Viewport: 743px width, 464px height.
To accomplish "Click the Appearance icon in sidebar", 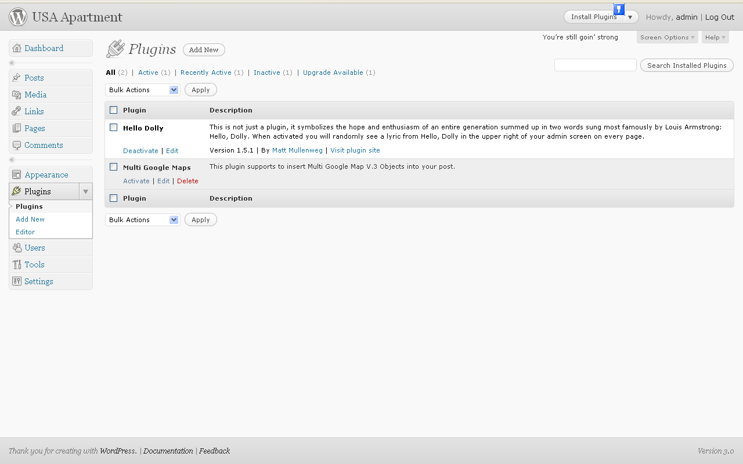I will [x=17, y=175].
